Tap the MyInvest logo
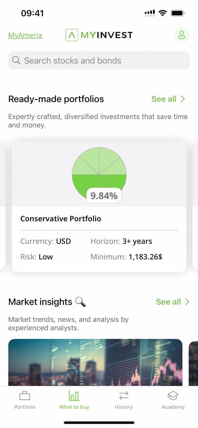The width and height of the screenshot is (198, 428). tap(99, 35)
